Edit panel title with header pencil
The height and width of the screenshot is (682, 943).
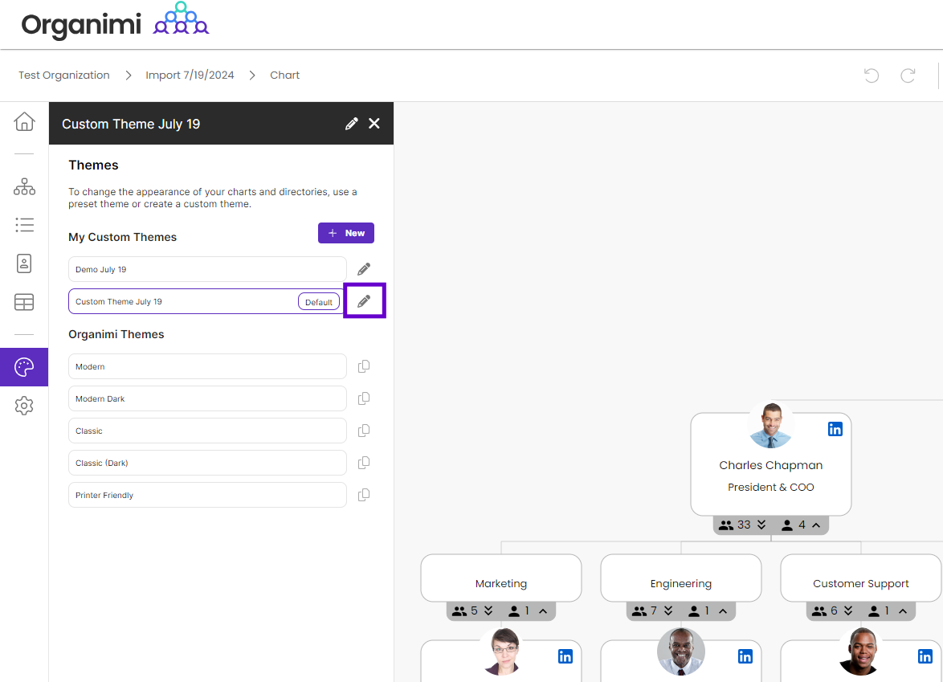(x=352, y=123)
